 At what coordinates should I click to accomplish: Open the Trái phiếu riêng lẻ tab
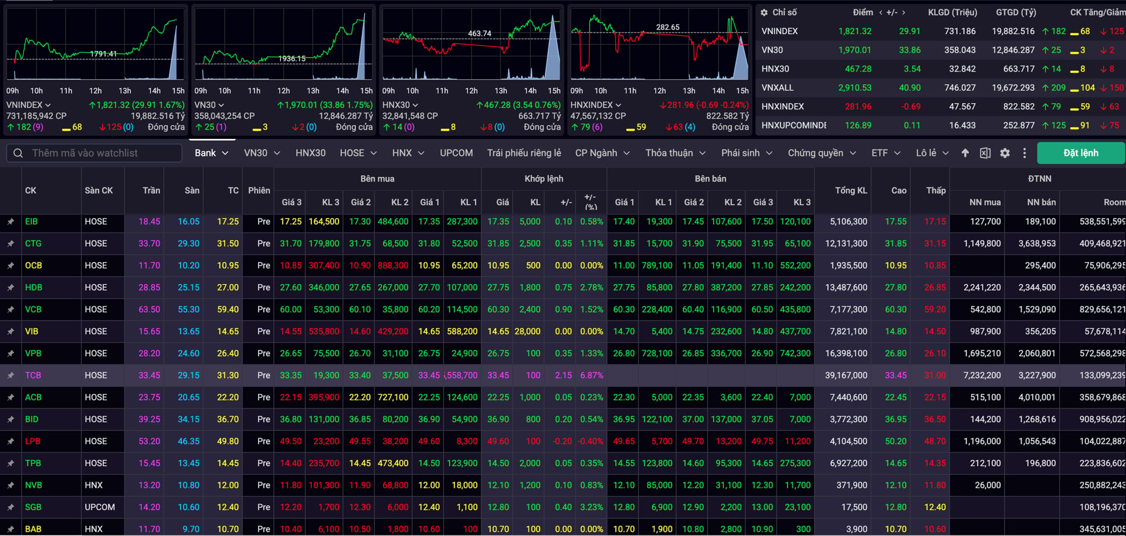(524, 153)
